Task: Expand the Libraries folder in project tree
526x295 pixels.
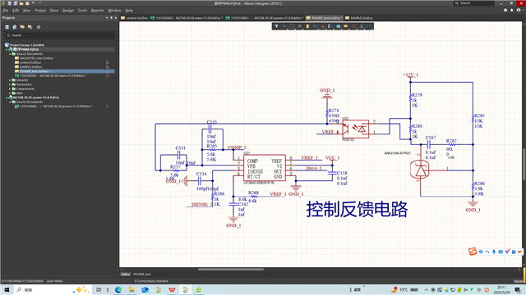Action: pos(10,80)
